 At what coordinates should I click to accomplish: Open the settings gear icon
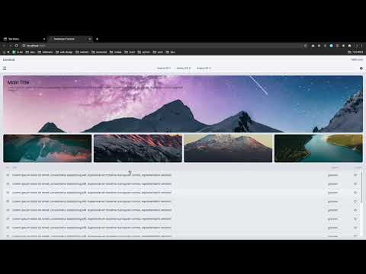361,68
